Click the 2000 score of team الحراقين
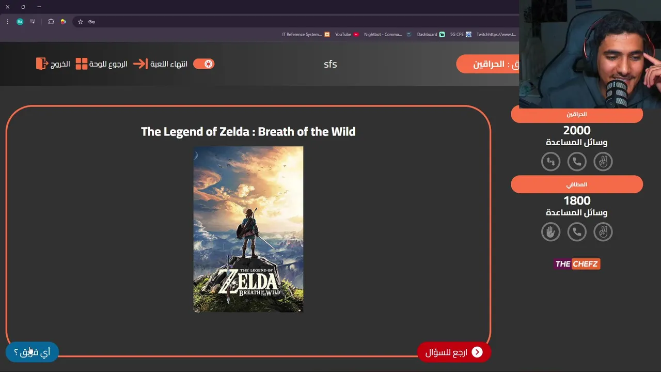This screenshot has width=661, height=372. [x=577, y=131]
